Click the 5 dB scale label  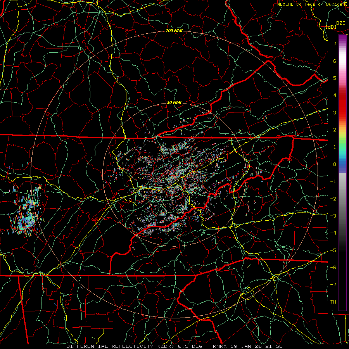tap(335, 78)
